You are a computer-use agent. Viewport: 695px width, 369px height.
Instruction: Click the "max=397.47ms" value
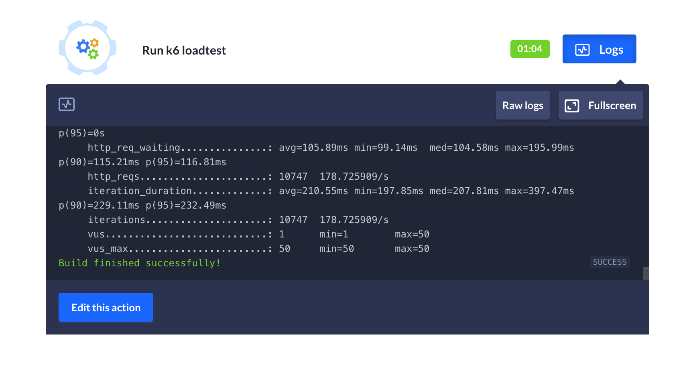[x=539, y=191]
